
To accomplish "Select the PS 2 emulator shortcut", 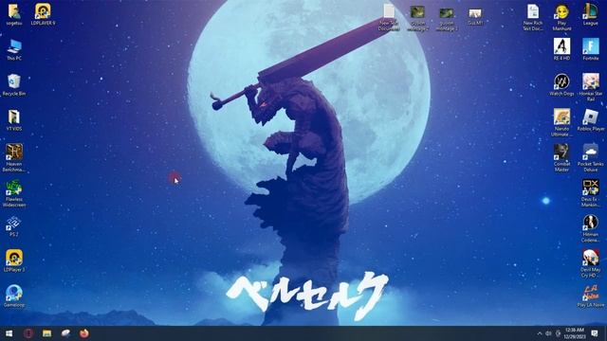I will [14, 226].
